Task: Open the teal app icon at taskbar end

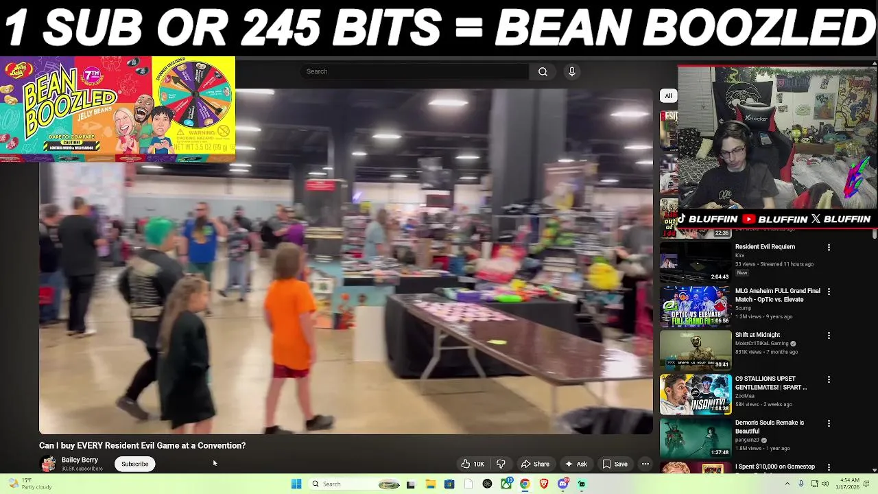Action: point(582,484)
